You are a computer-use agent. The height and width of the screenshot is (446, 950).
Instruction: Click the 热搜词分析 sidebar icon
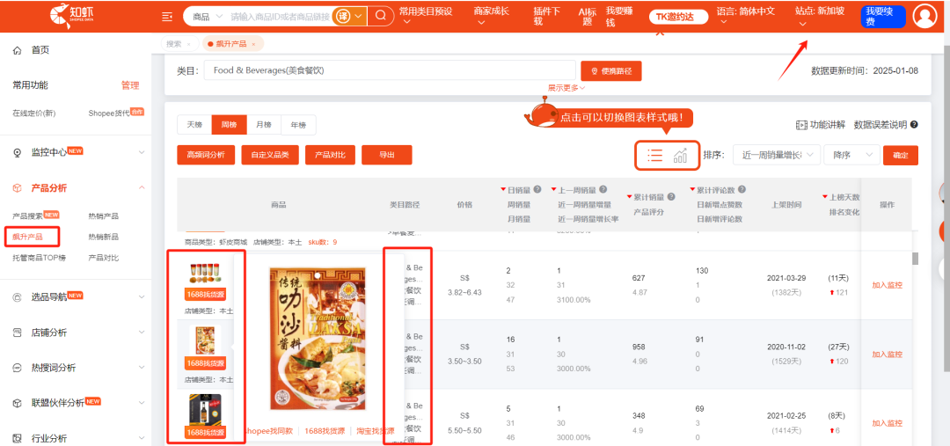[x=17, y=368]
